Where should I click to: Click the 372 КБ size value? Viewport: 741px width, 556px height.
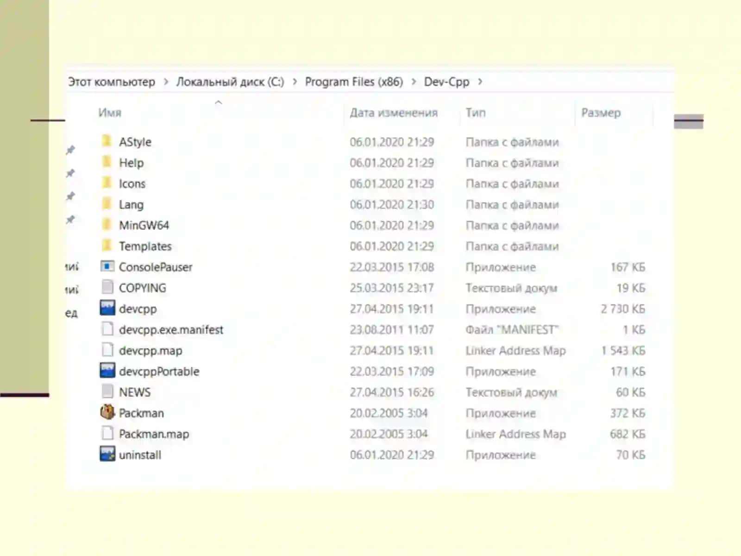coord(628,413)
